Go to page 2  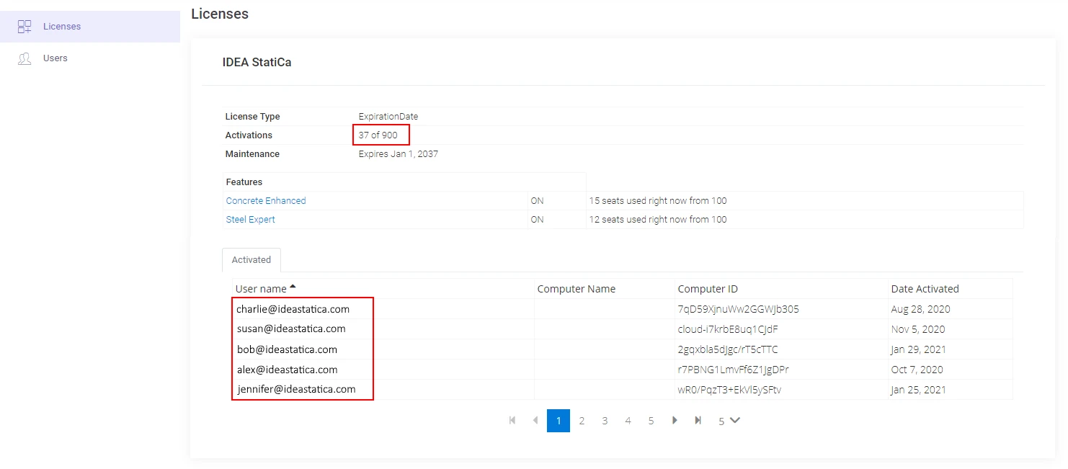pyautogui.click(x=582, y=421)
